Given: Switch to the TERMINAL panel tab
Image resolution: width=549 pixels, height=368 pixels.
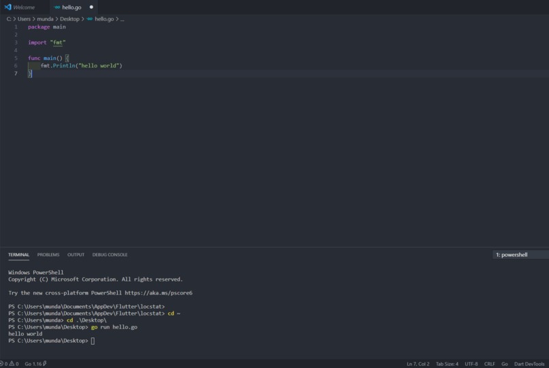Looking at the screenshot, I should tap(18, 255).
